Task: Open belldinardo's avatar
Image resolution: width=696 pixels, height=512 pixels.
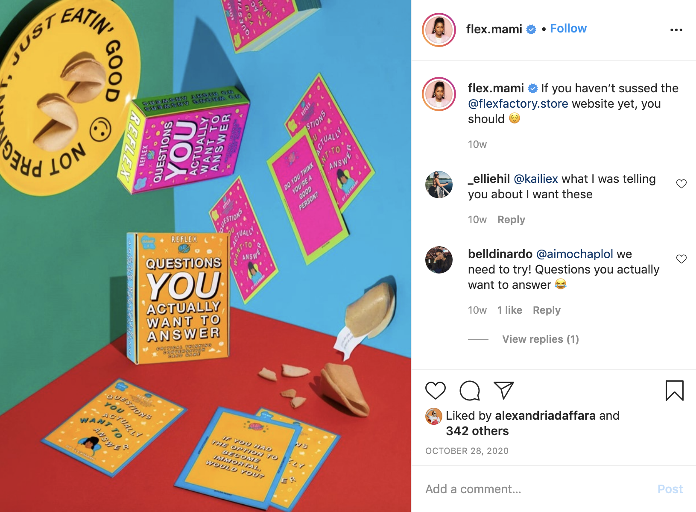Action: point(439,260)
